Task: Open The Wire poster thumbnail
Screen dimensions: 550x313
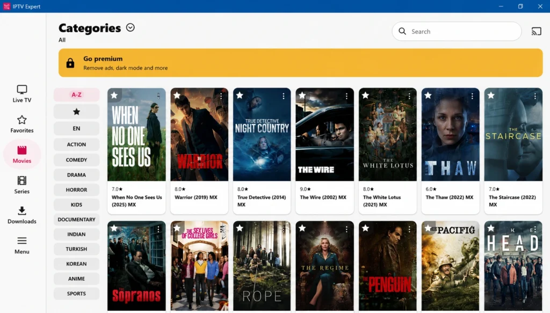Action: (x=324, y=135)
